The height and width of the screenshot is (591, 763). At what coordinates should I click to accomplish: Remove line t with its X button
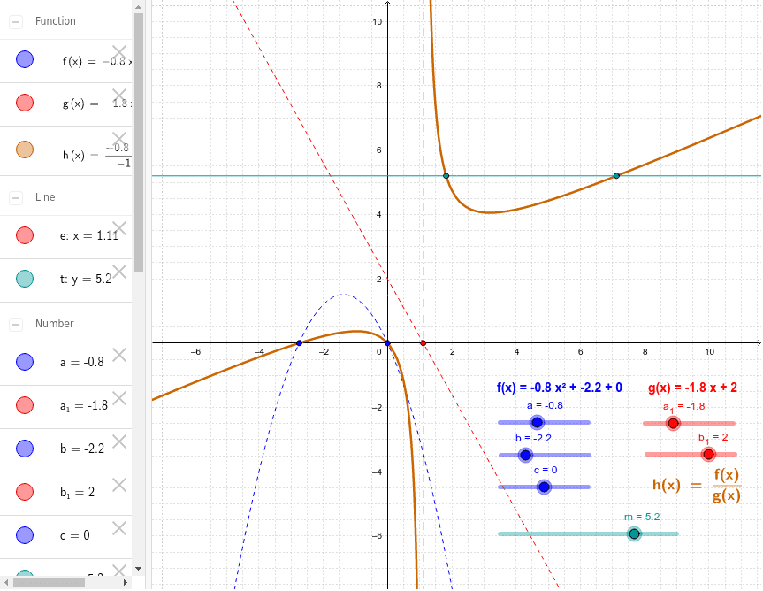click(x=119, y=271)
